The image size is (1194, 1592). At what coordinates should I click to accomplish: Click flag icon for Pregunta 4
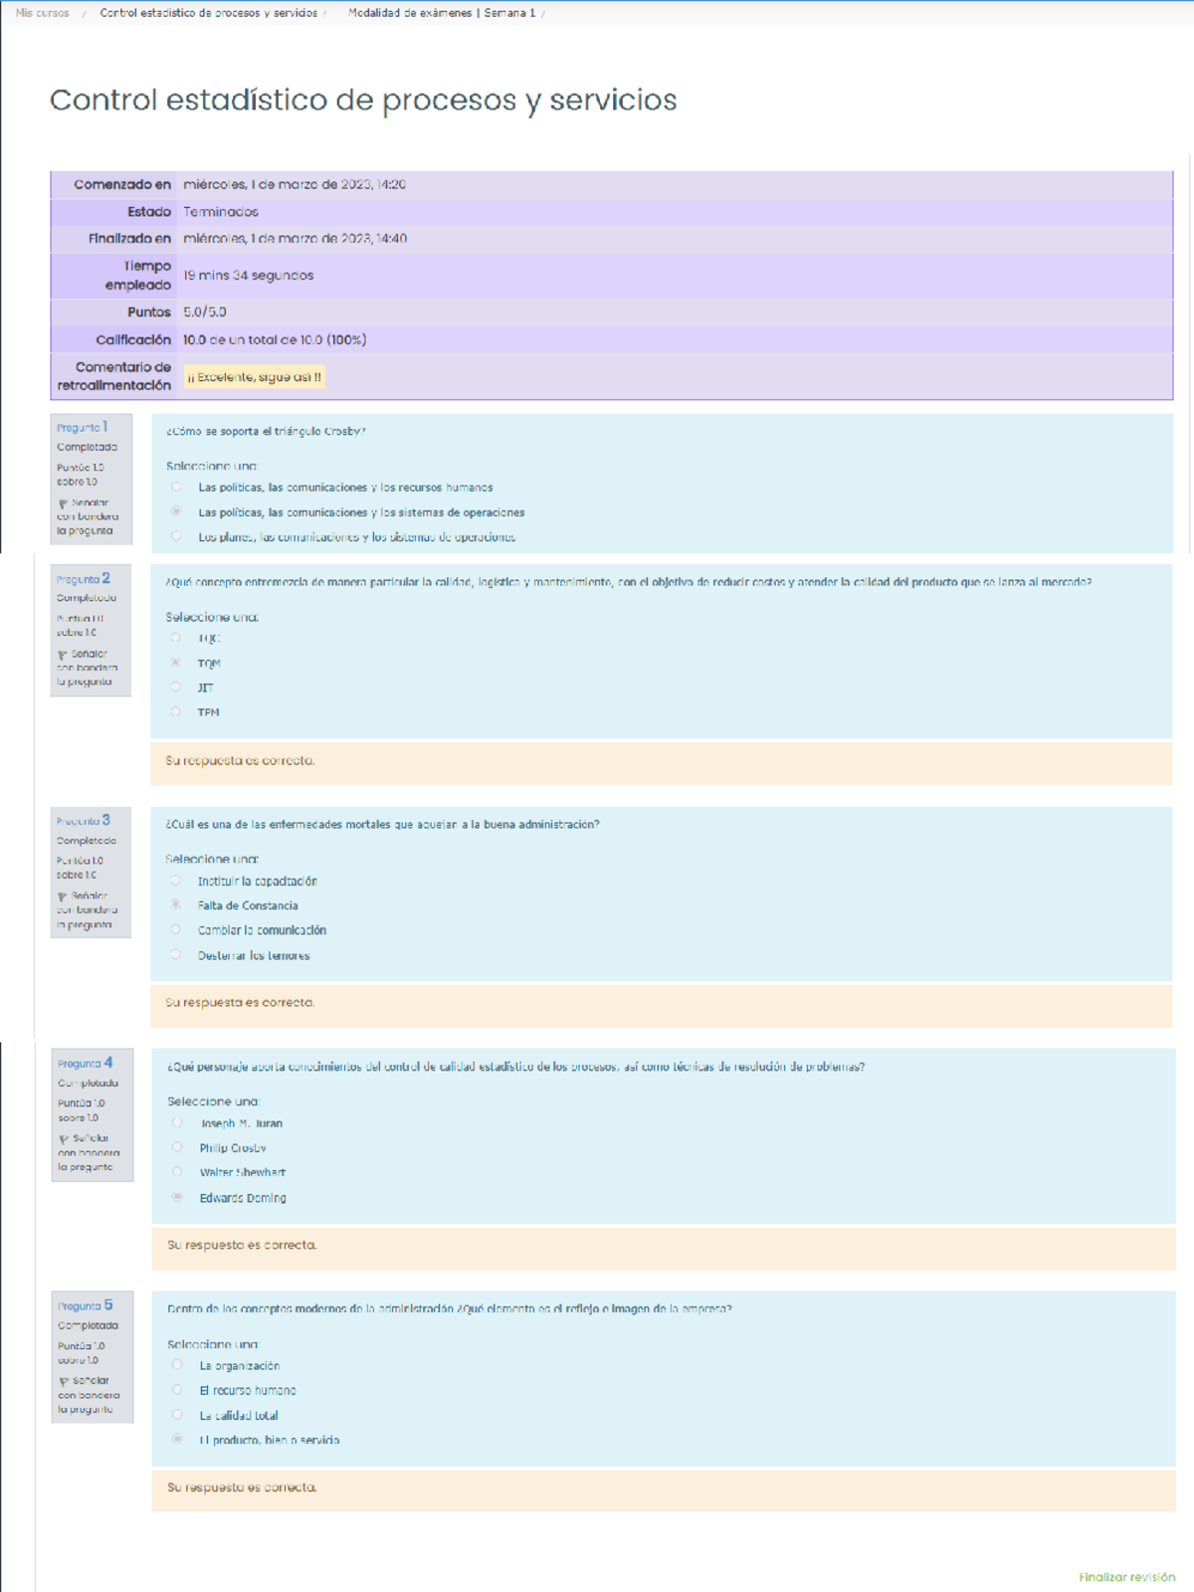click(64, 1139)
